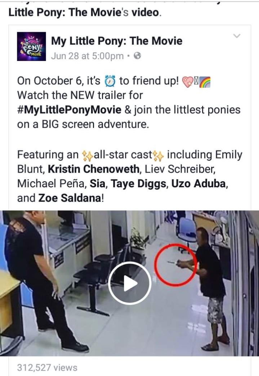Screen dimensions: 259x376
Task: Click the 312,527 views count
Action: (47, 368)
